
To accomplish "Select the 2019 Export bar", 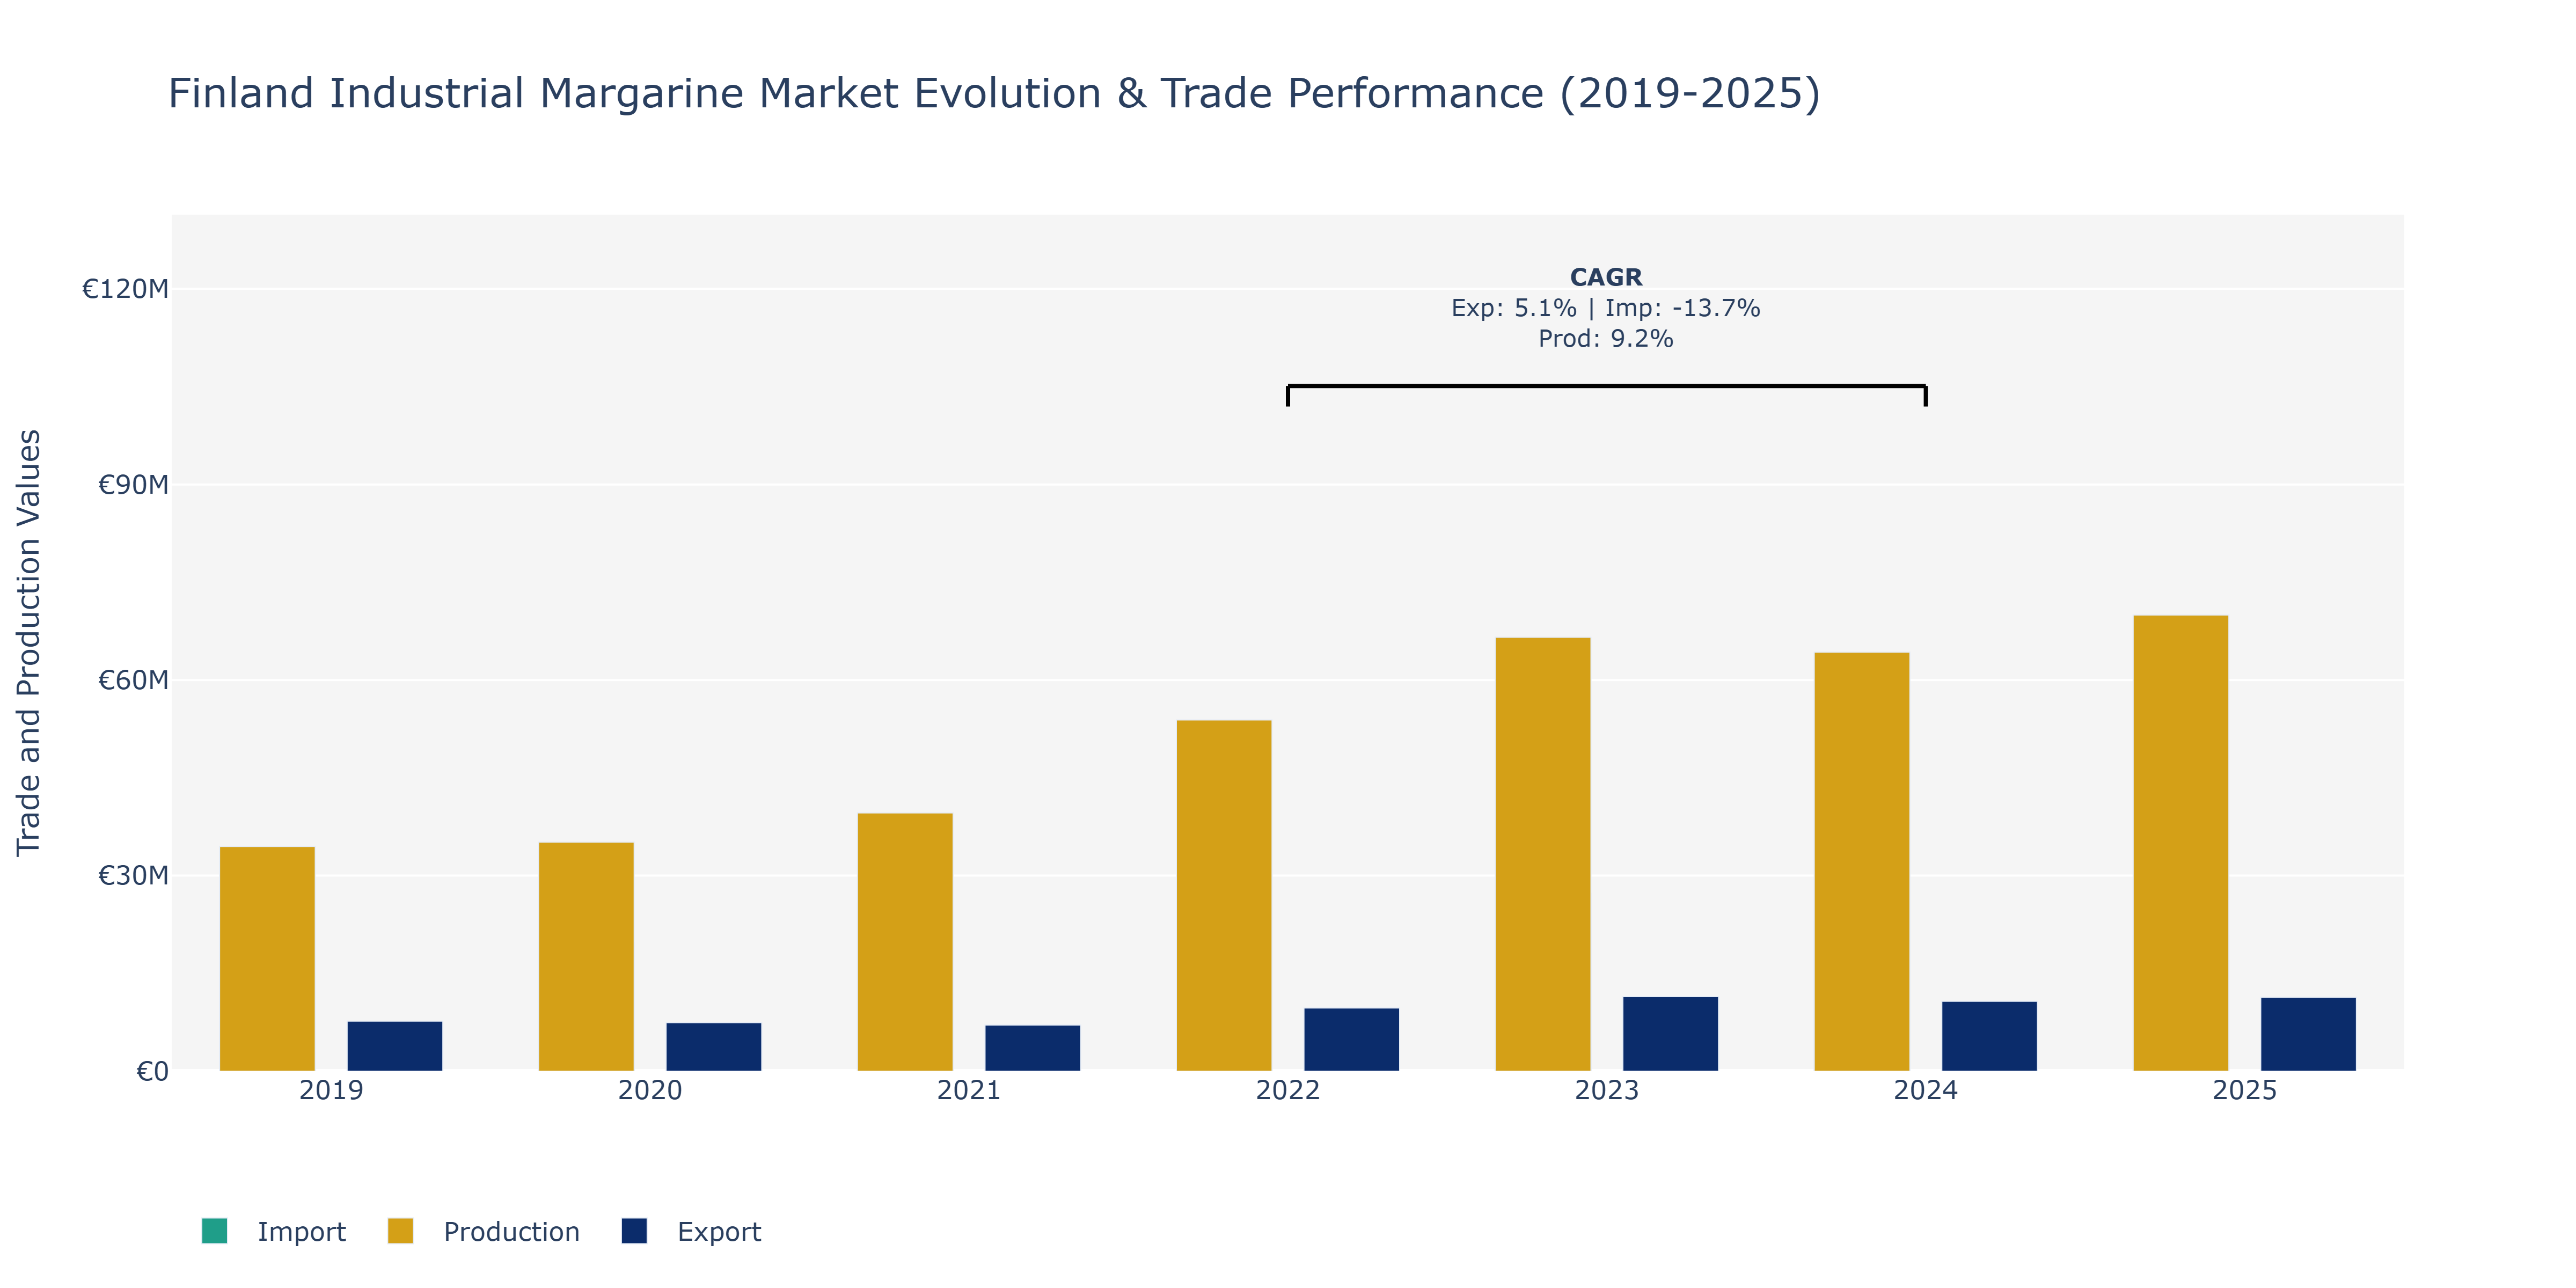I will (x=395, y=1046).
